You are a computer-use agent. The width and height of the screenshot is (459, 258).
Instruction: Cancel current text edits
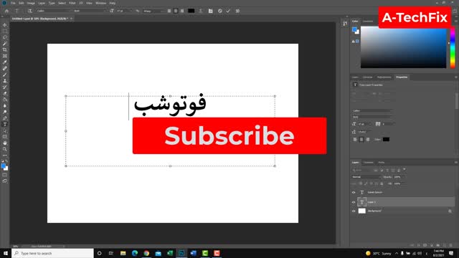click(x=220, y=11)
